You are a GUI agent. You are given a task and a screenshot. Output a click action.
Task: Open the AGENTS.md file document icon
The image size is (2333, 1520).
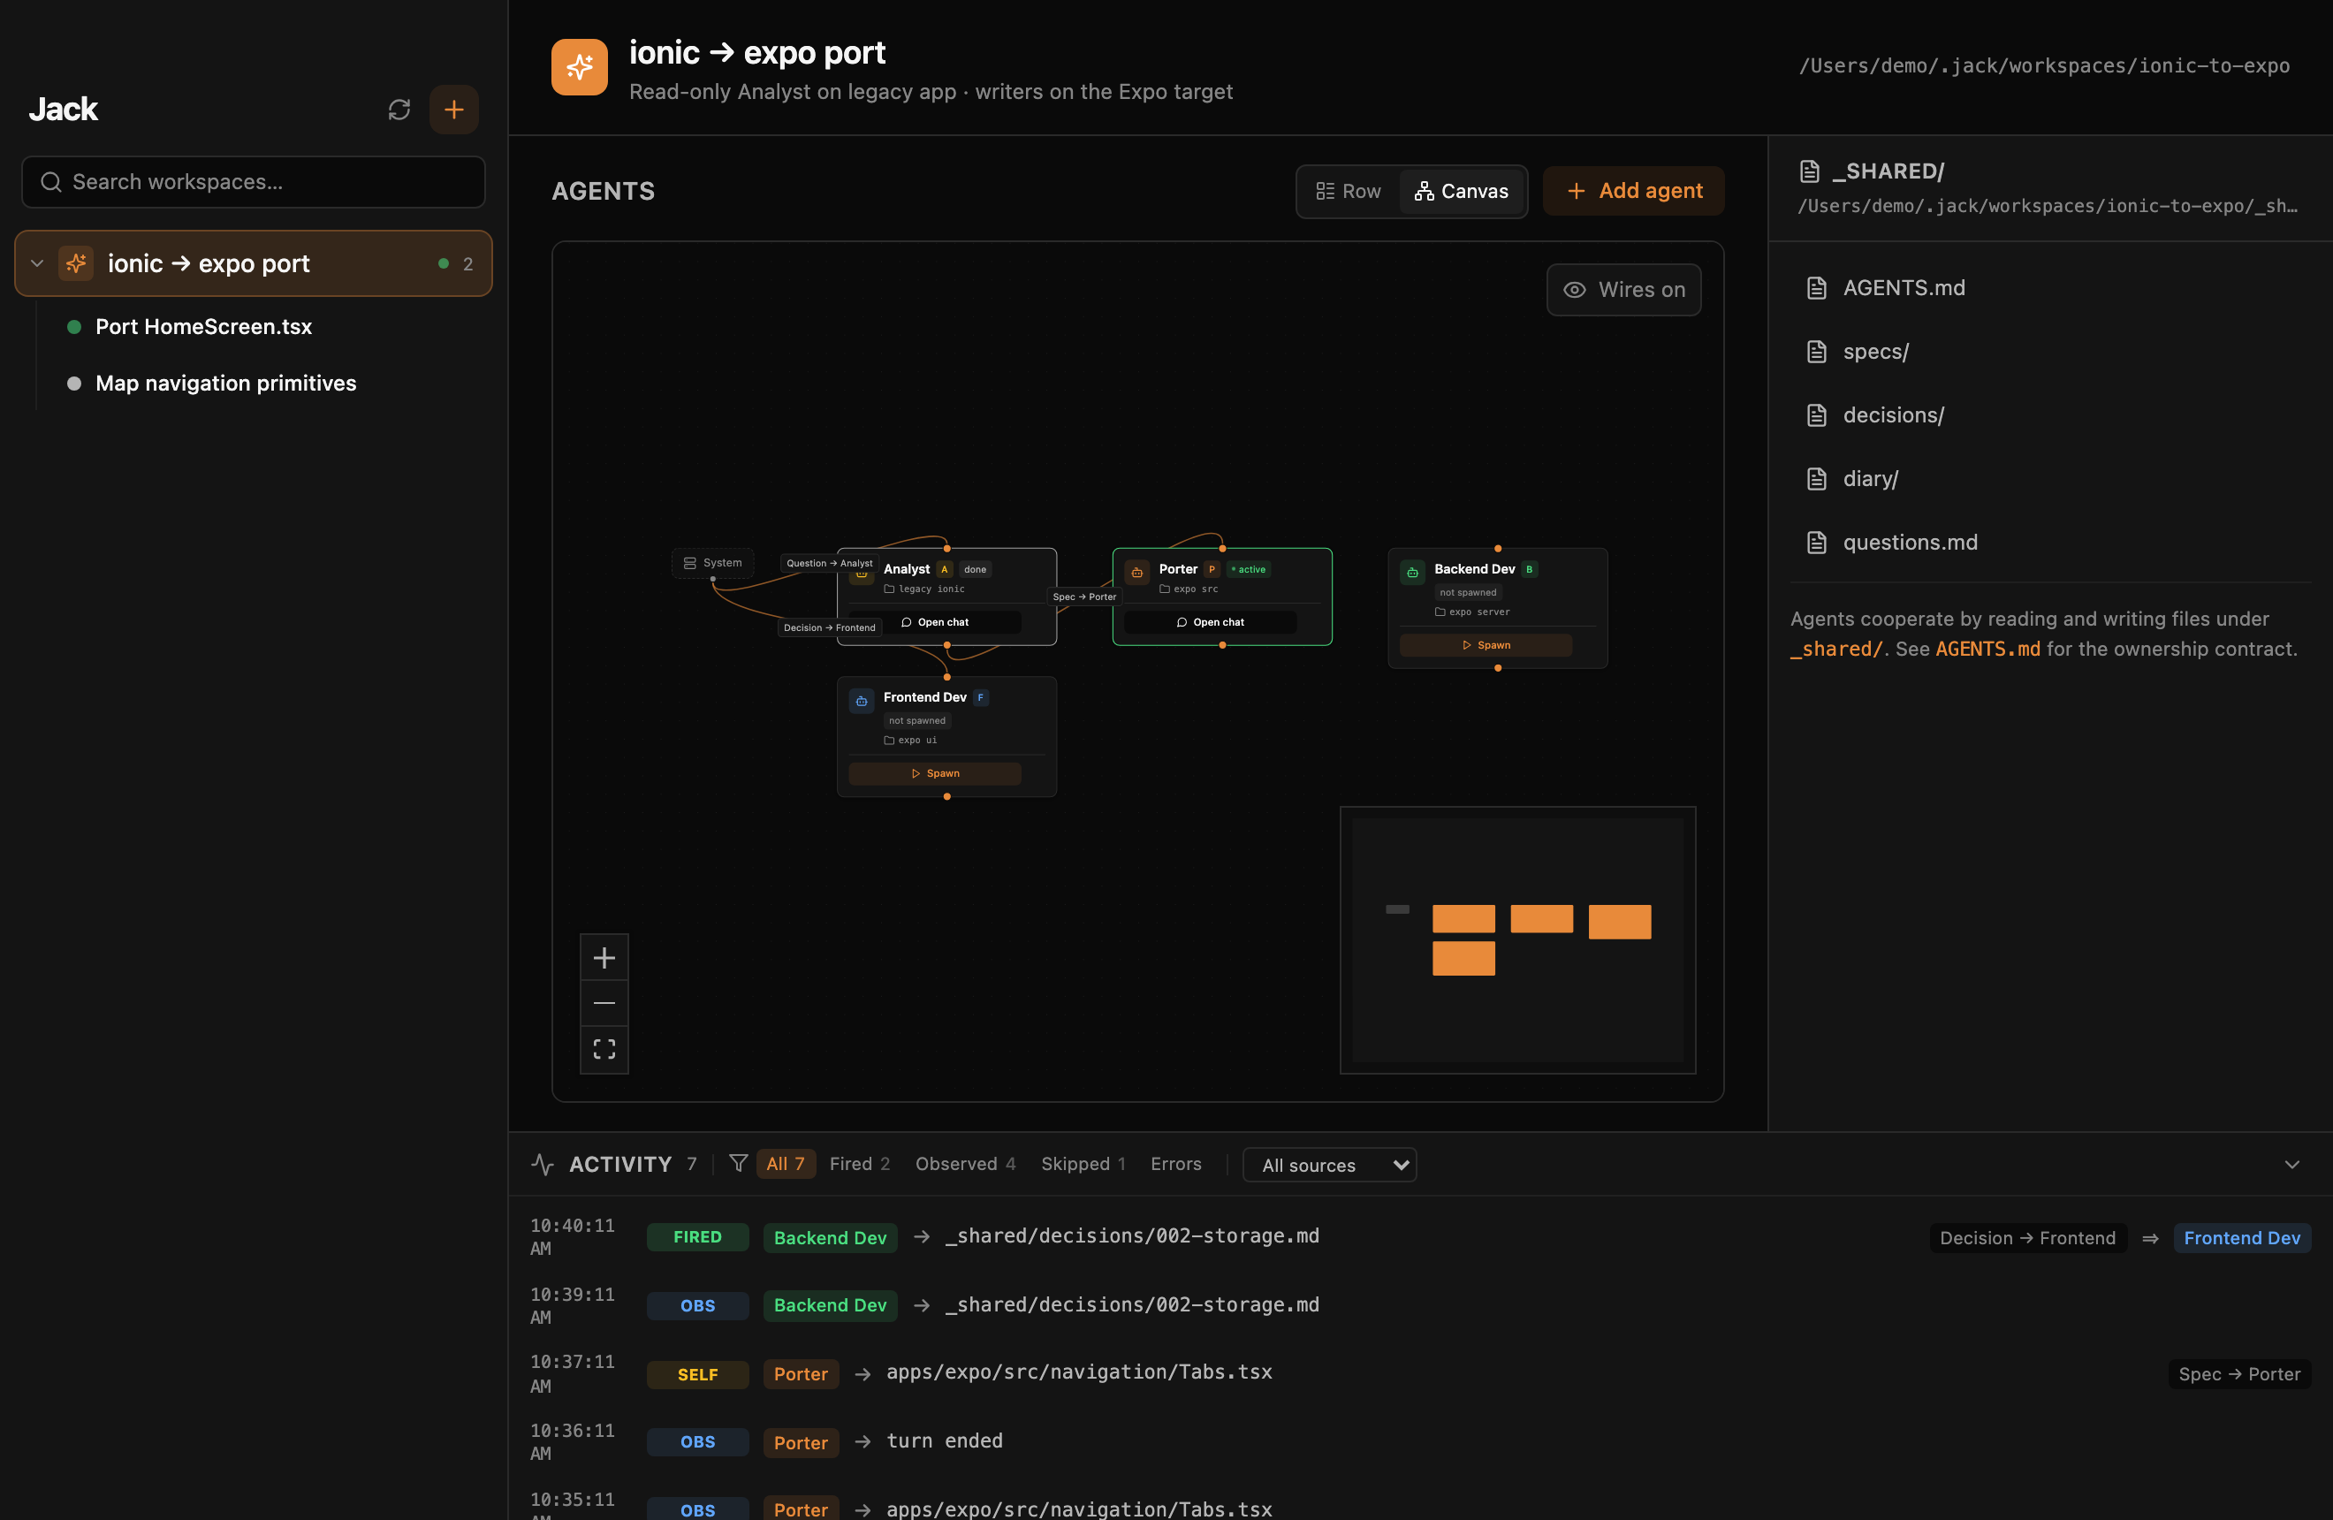[x=1818, y=287]
